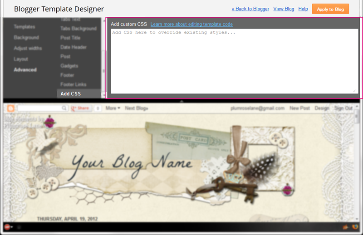This screenshot has width=363, height=235.
Task: Select the Date Header option
Action: (x=74, y=47)
